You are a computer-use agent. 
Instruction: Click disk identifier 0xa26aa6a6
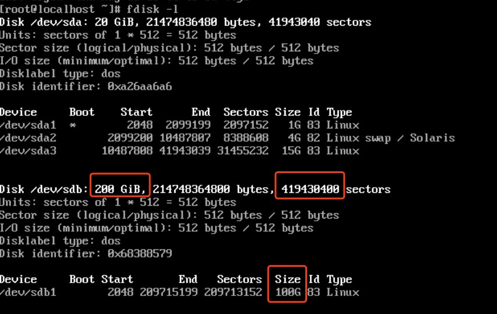tap(140, 87)
